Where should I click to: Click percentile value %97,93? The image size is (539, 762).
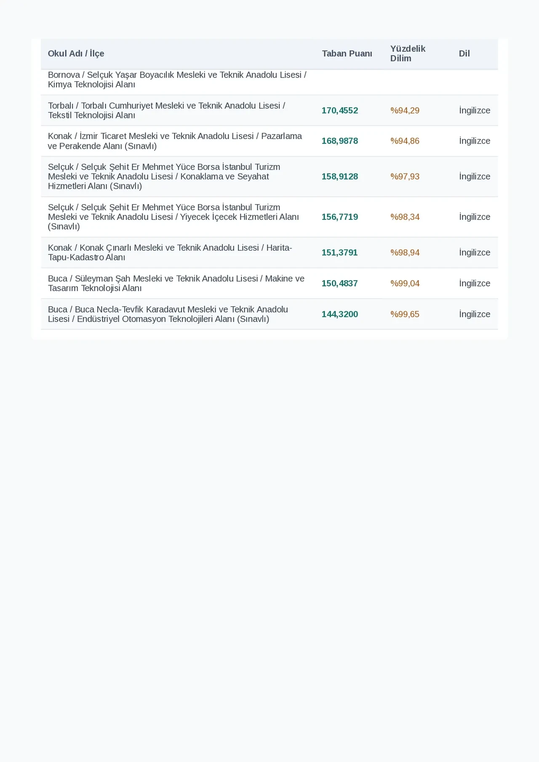point(405,176)
